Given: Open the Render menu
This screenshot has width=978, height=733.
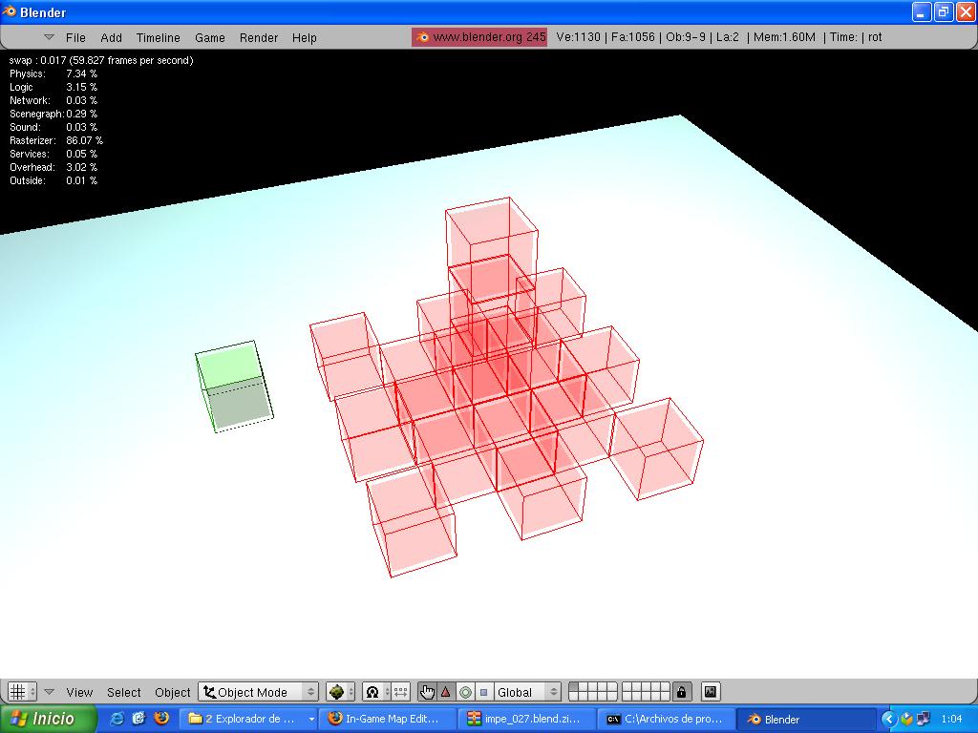Looking at the screenshot, I should (258, 37).
